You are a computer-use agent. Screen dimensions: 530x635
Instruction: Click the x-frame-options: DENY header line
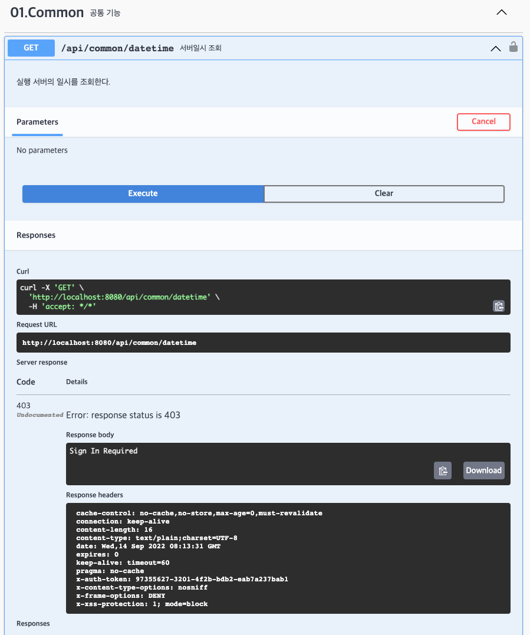pyautogui.click(x=121, y=595)
